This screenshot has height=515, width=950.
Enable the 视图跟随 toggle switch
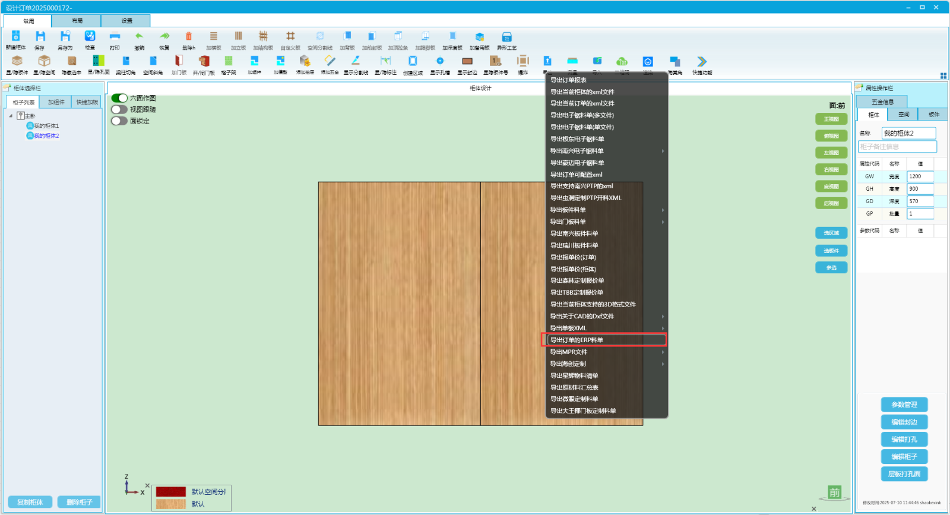click(119, 109)
